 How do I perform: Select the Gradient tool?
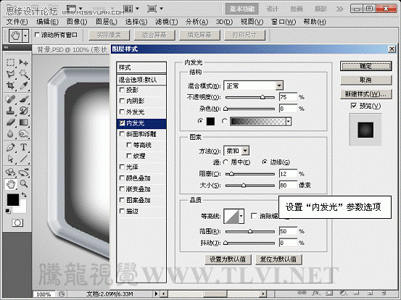23,122
